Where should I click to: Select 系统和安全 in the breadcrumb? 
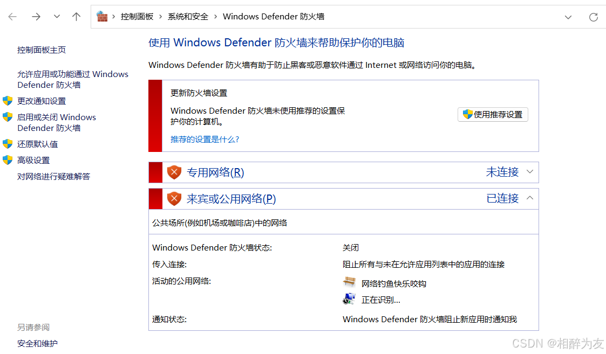coord(188,17)
